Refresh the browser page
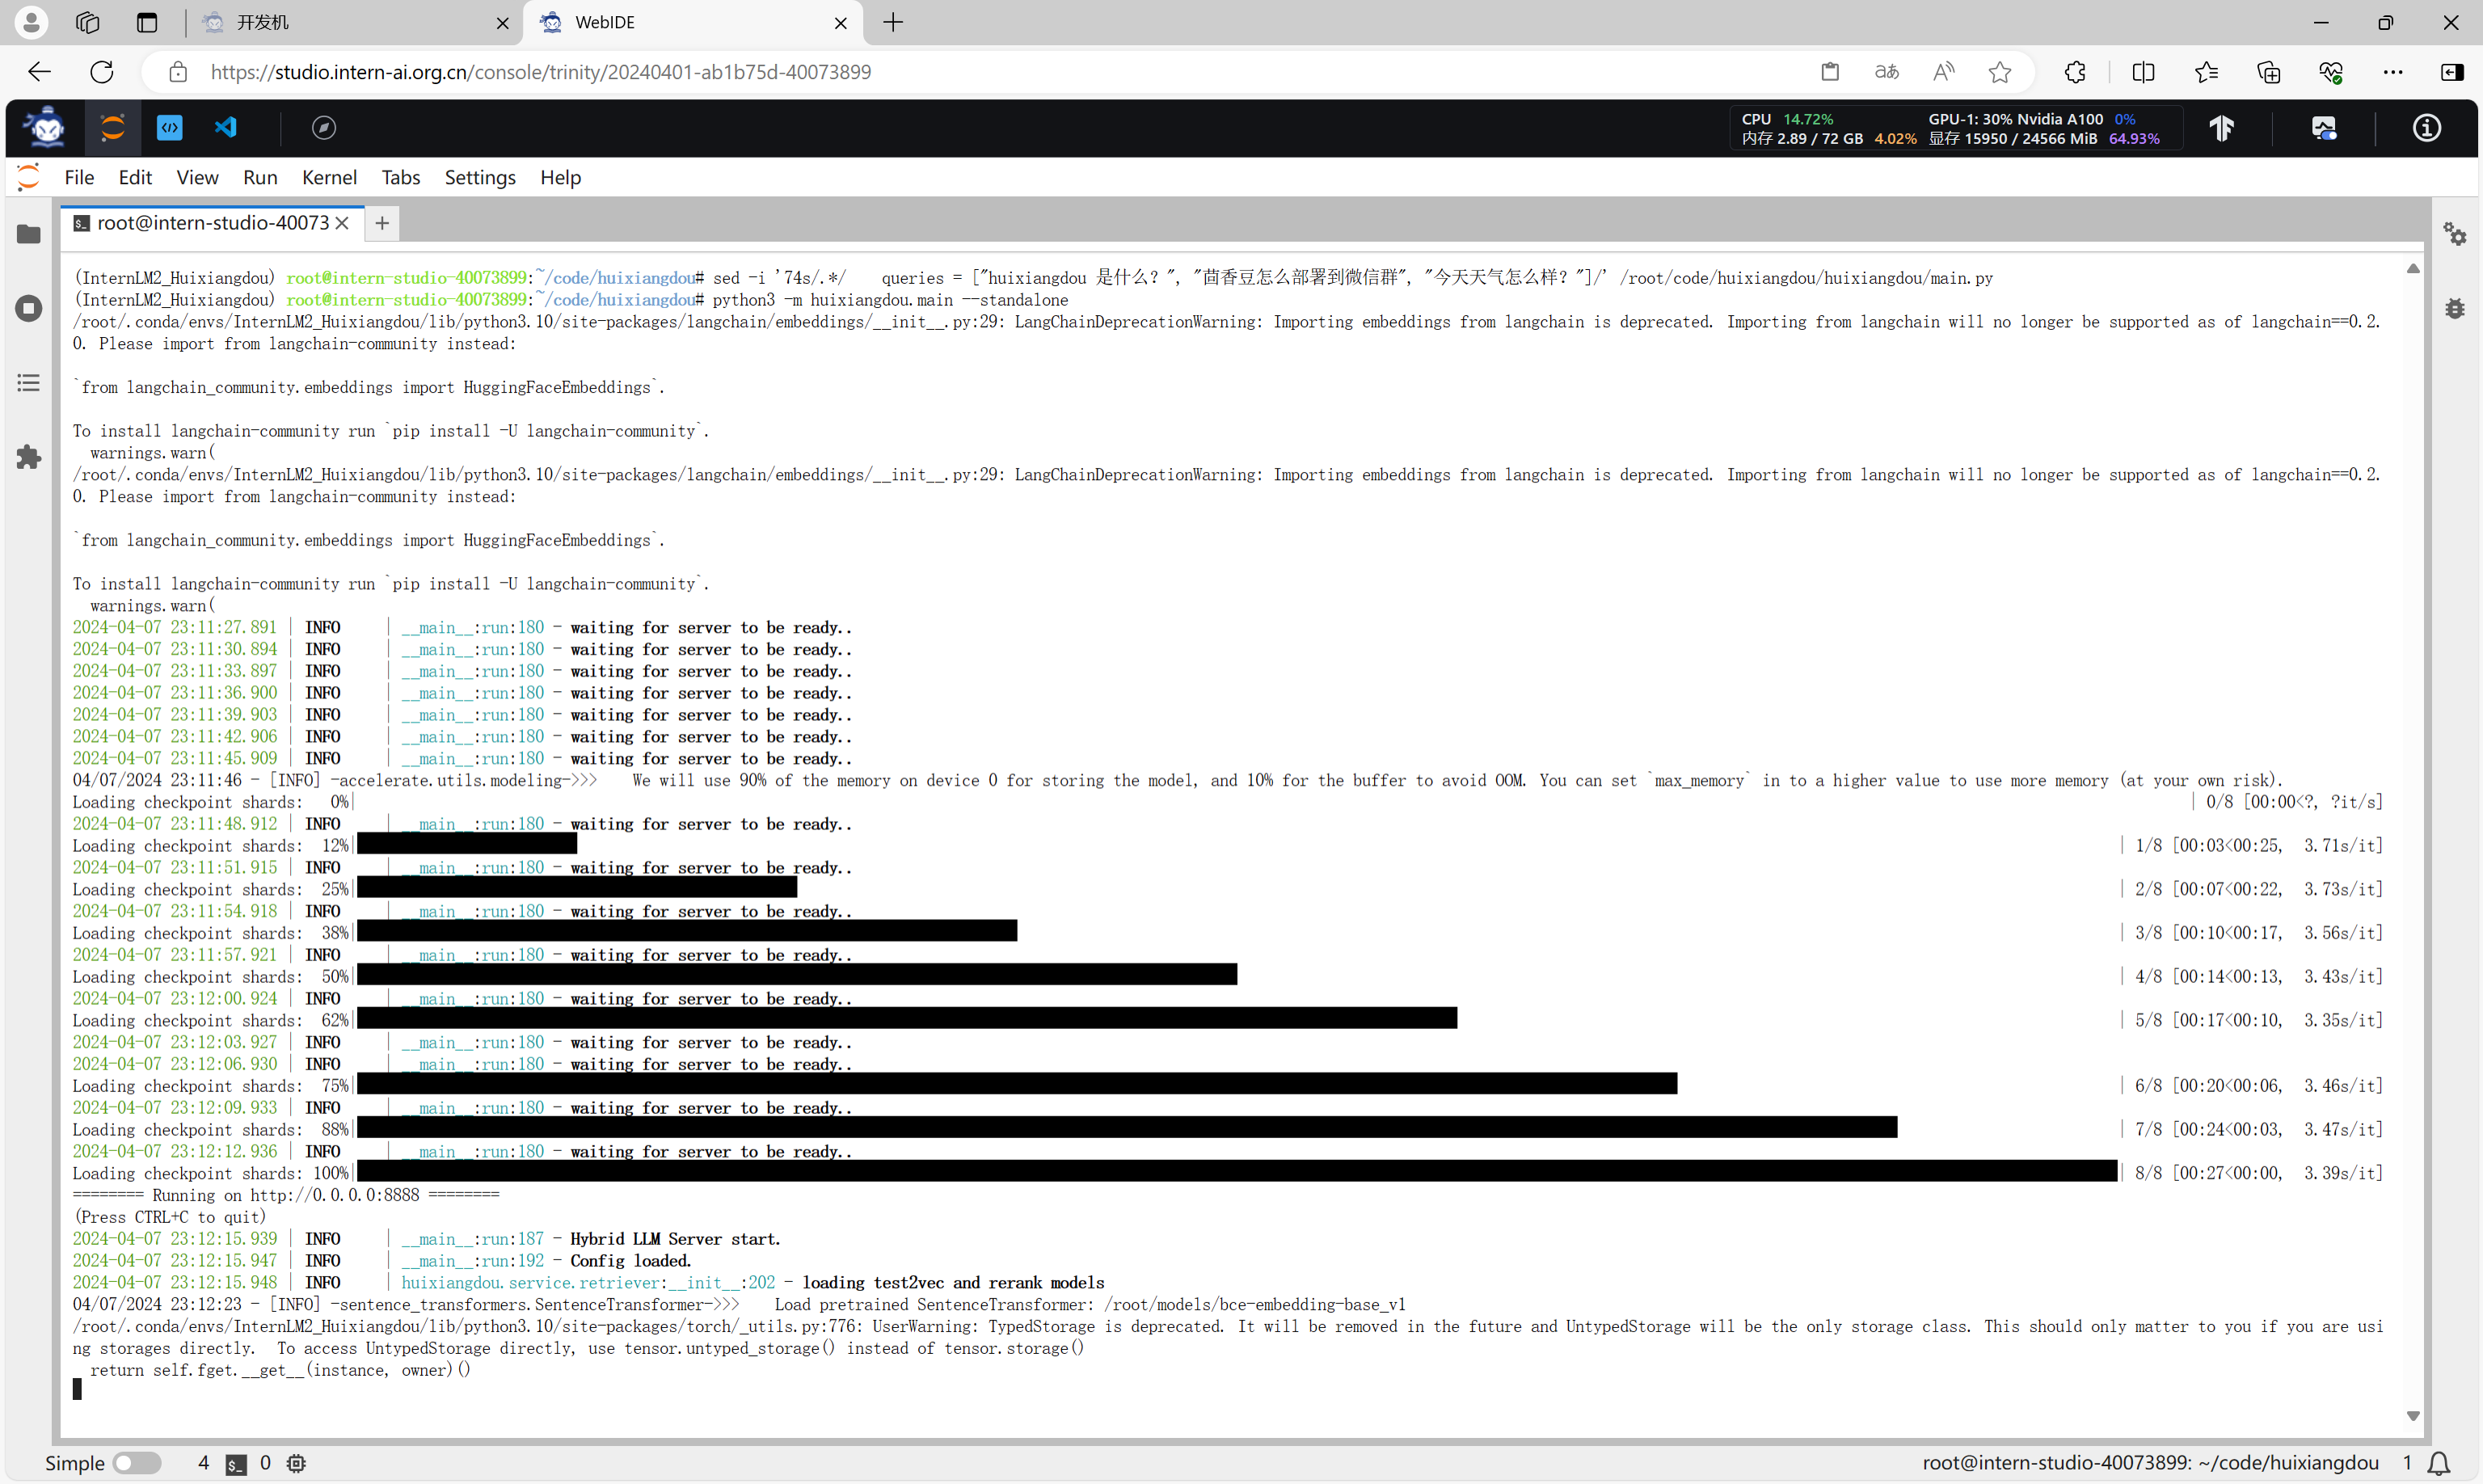 [x=102, y=72]
